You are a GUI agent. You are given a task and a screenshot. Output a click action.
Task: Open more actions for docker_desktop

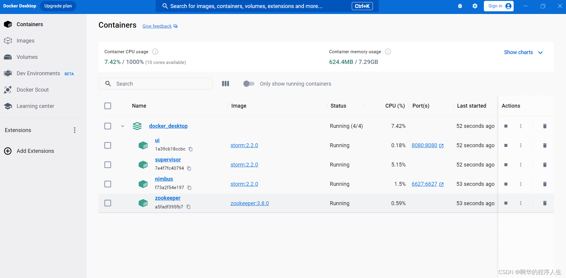(x=521, y=126)
